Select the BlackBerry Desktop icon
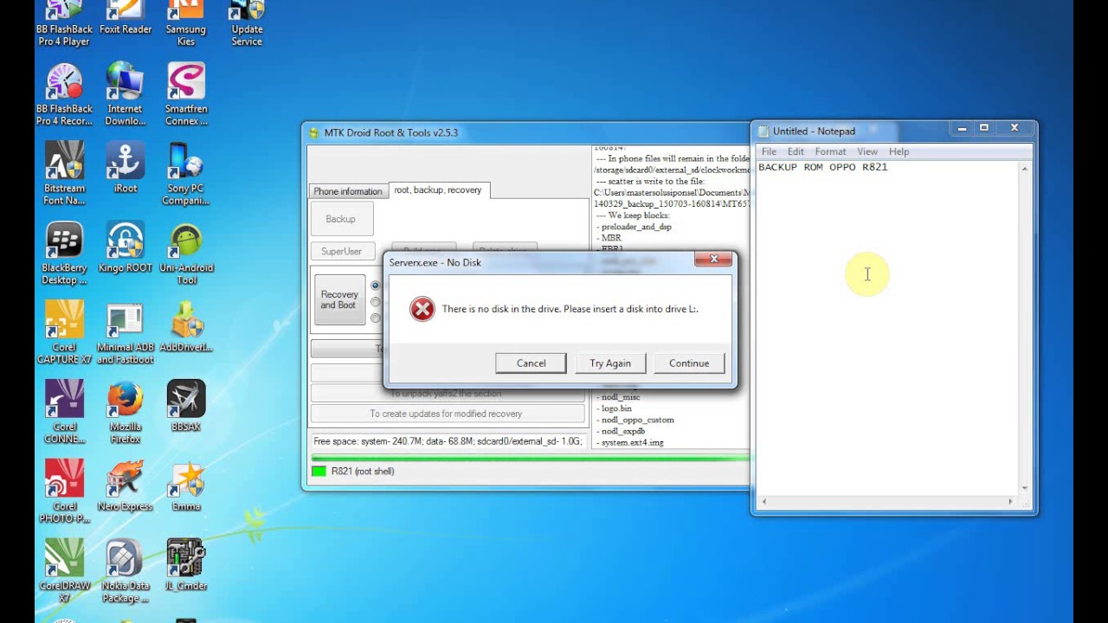The image size is (1108, 623). [64, 254]
